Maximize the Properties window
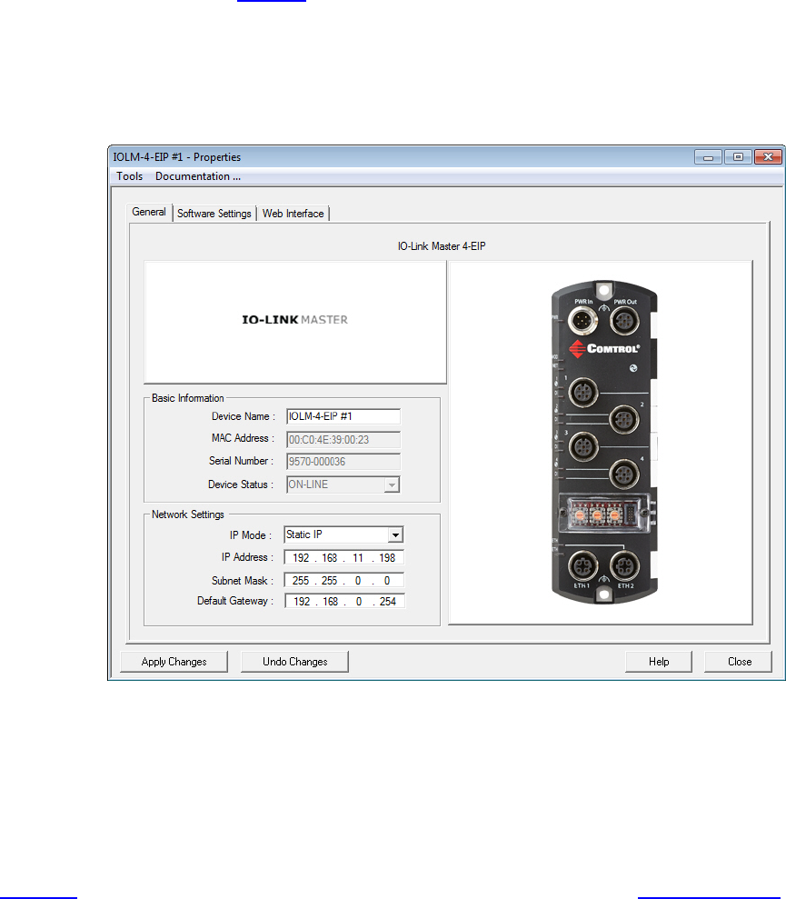 738,157
